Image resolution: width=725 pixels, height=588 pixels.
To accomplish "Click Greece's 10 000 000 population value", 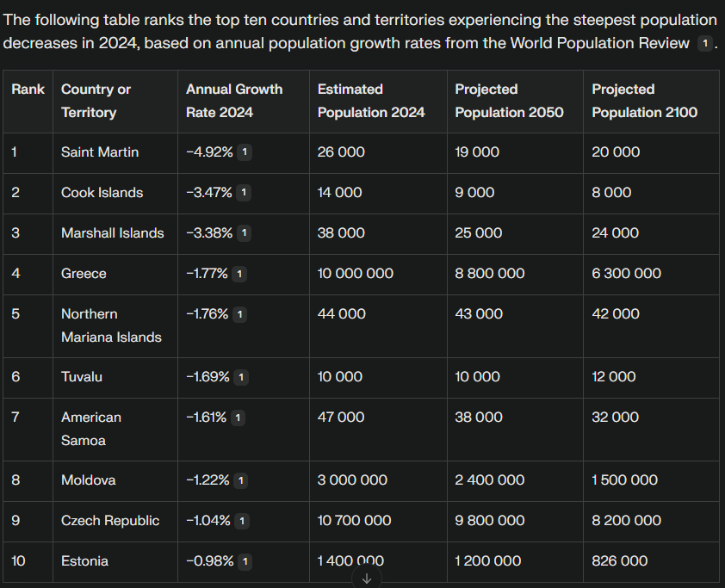I will pos(356,274).
